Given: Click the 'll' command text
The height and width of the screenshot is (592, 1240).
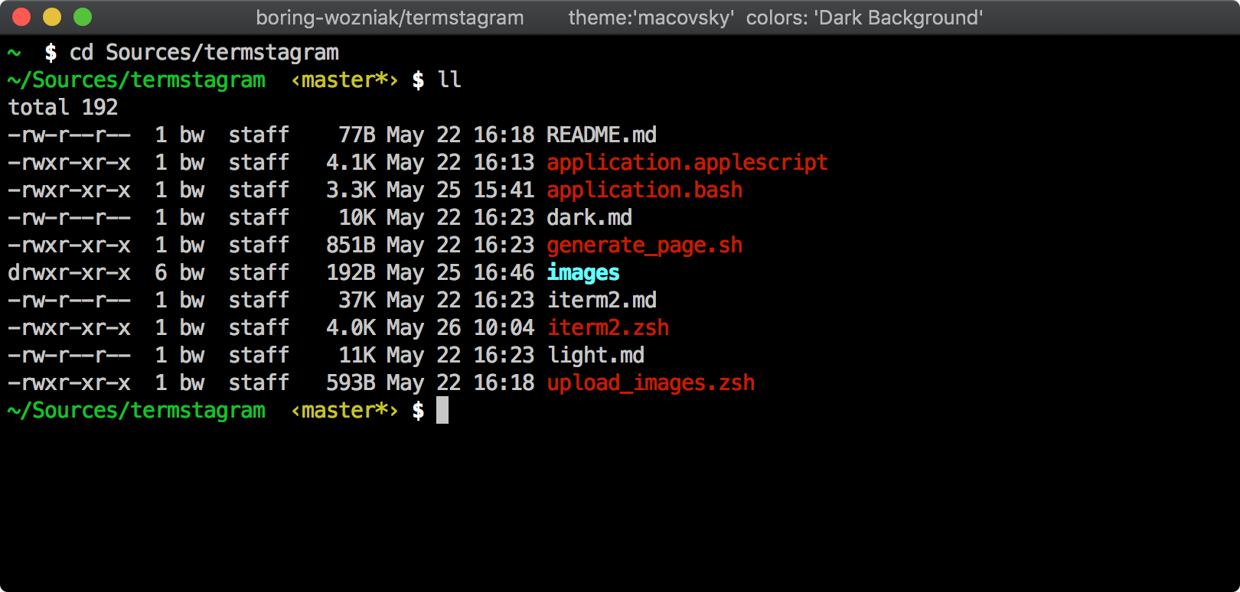Looking at the screenshot, I should click(449, 80).
